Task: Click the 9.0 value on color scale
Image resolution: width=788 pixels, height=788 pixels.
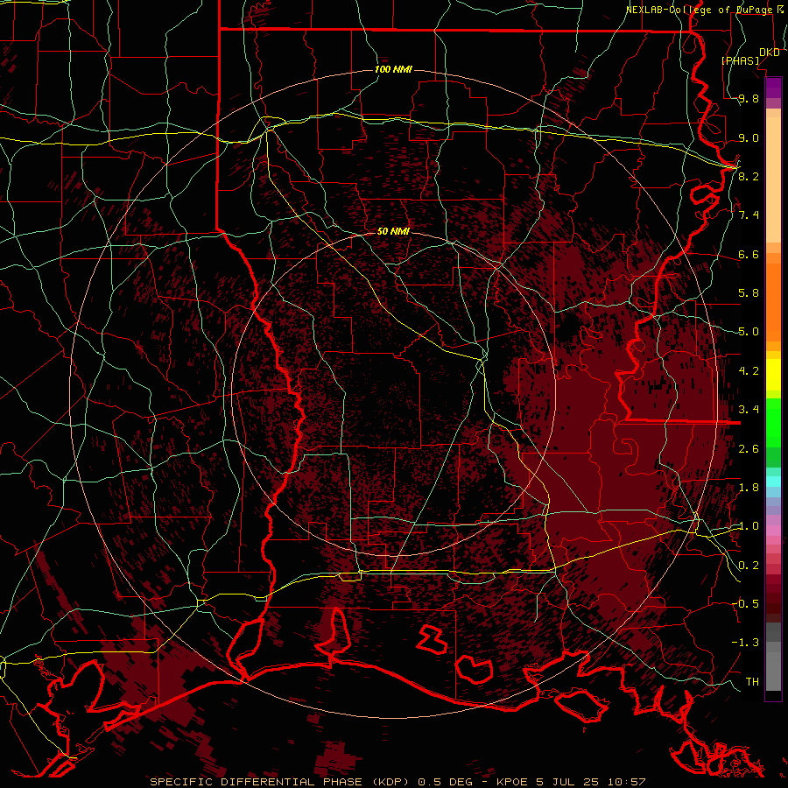Action: click(x=749, y=137)
